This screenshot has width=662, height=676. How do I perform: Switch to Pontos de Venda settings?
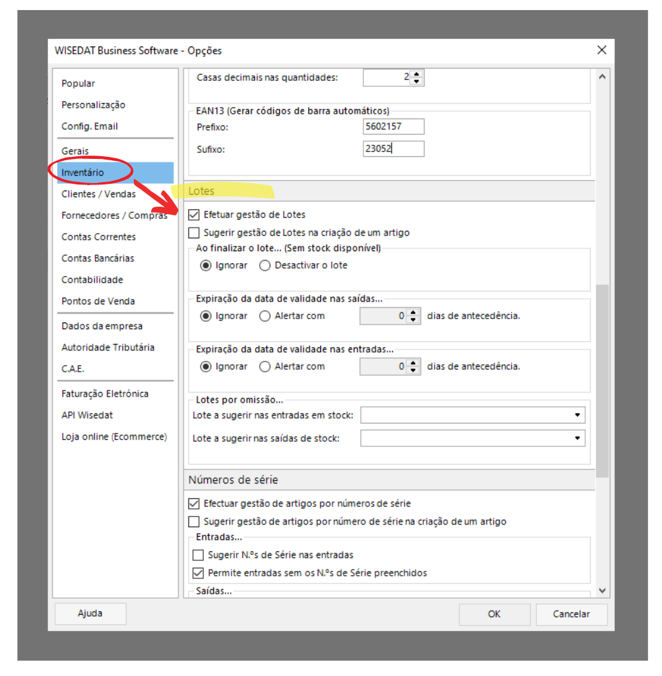98,301
